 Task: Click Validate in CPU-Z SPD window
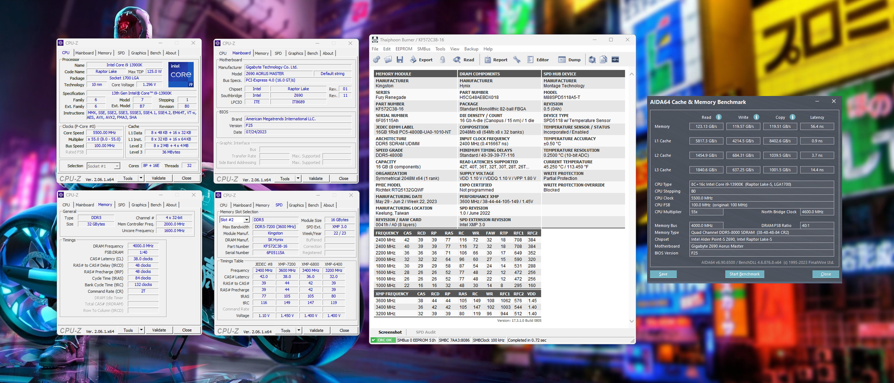(x=316, y=330)
